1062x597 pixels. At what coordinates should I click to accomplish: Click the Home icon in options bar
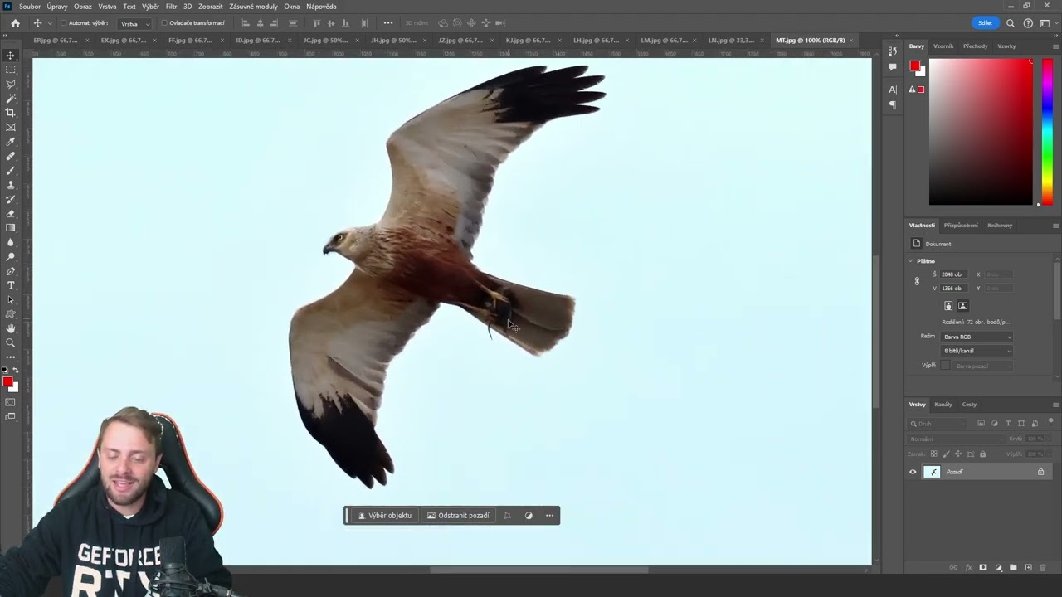pyautogui.click(x=15, y=23)
